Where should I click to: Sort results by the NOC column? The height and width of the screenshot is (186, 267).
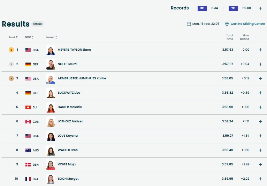29,37
